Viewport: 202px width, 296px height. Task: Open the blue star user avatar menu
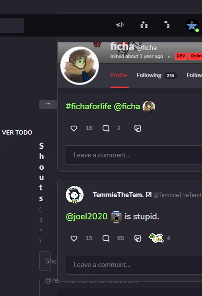pyautogui.click(x=192, y=25)
